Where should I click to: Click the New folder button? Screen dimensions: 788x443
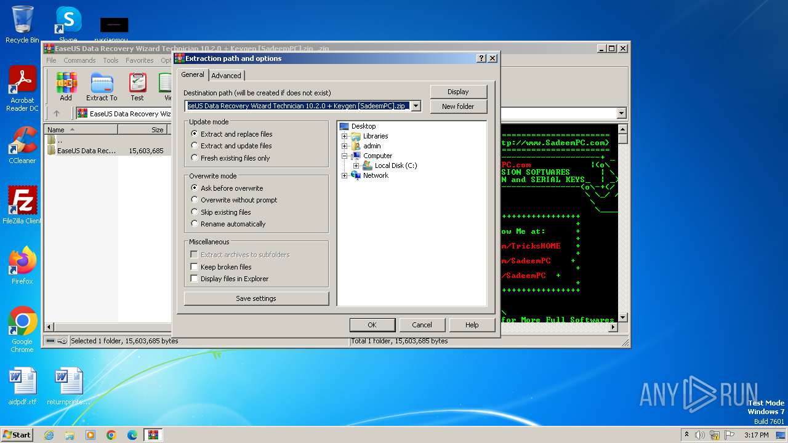[x=458, y=106]
